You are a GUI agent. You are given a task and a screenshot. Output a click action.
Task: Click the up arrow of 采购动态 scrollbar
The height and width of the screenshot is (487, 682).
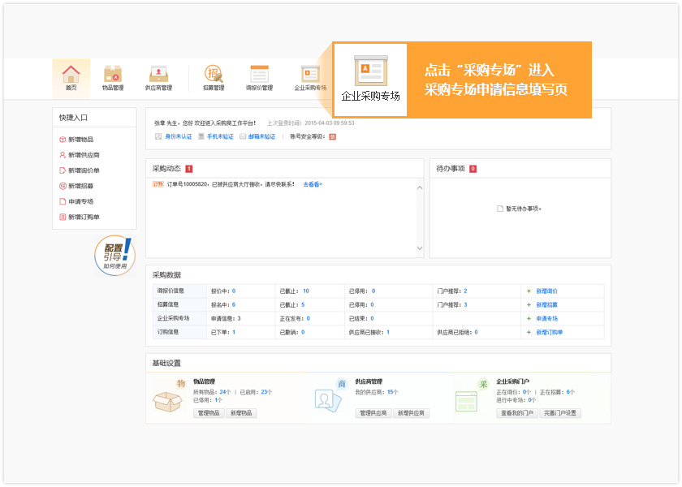click(420, 187)
